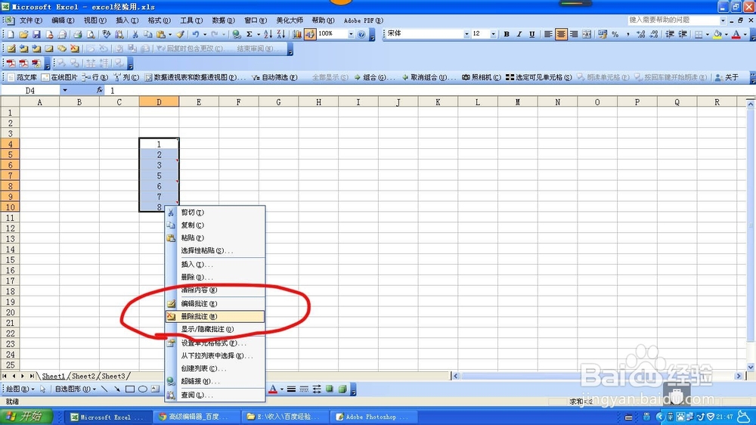Image resolution: width=756 pixels, height=425 pixels.
Task: Switch to the Sheet3 tab
Action: click(x=113, y=376)
